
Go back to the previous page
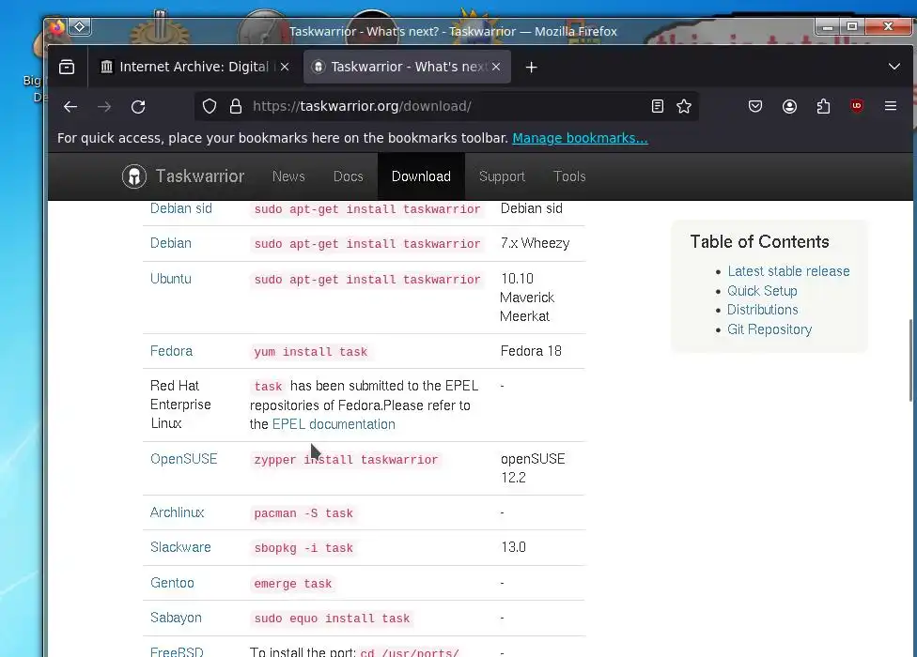pos(70,106)
